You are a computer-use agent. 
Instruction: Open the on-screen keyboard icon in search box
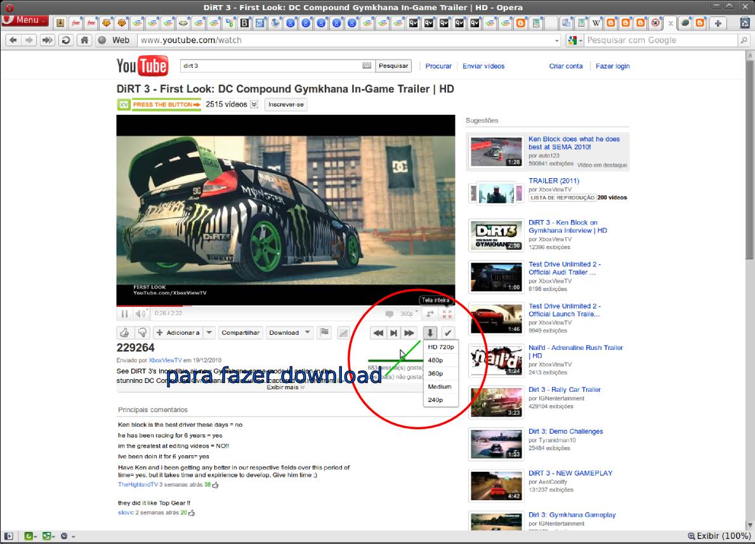[x=367, y=66]
